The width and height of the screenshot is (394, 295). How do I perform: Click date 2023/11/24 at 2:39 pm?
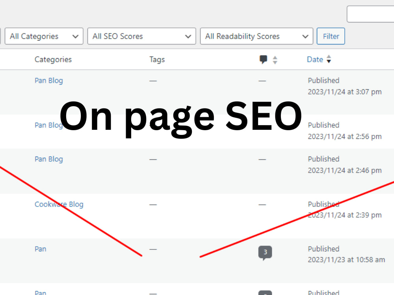coord(345,215)
